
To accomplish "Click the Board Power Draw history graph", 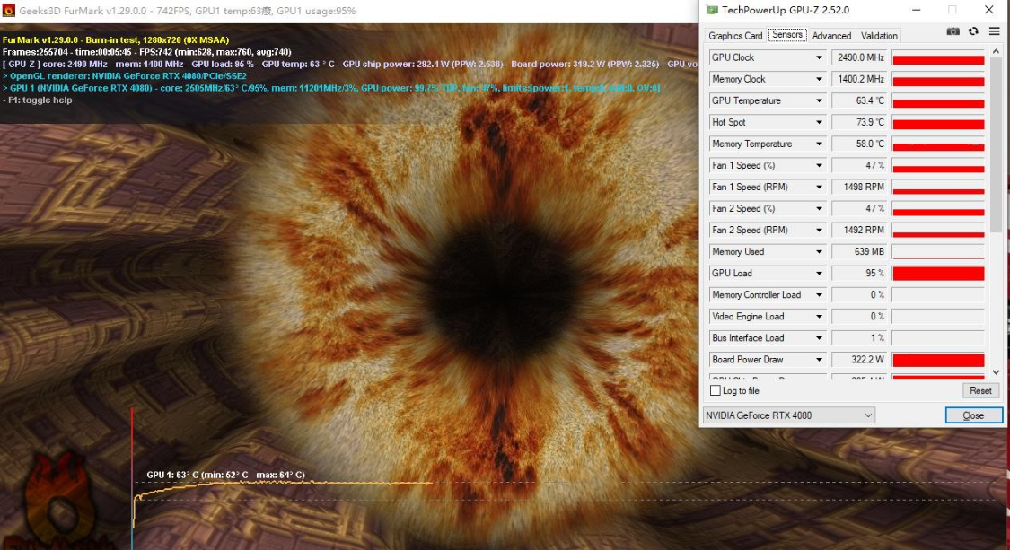I will point(938,360).
